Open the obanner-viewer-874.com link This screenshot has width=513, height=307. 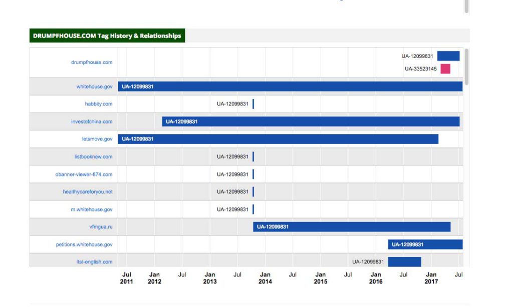(x=84, y=174)
